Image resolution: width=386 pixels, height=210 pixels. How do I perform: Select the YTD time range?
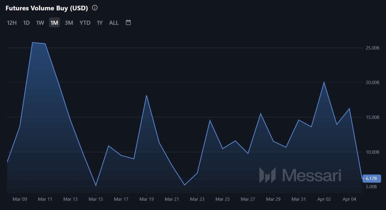[x=85, y=23]
